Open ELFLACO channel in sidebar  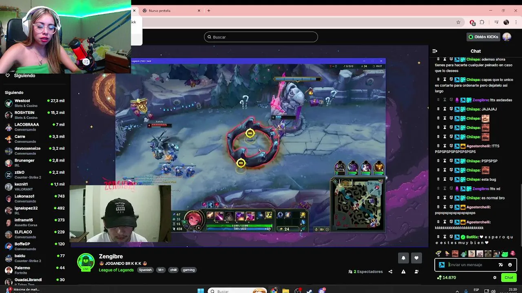(35, 234)
